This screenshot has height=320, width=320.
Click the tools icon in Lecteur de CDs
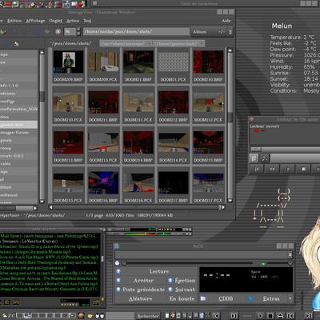[264, 158]
